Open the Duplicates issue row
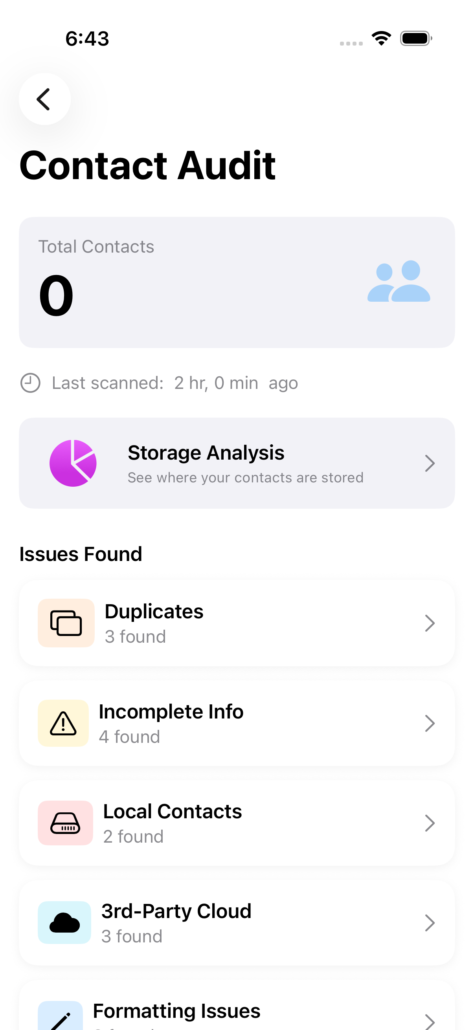The image size is (474, 1030). click(x=236, y=623)
